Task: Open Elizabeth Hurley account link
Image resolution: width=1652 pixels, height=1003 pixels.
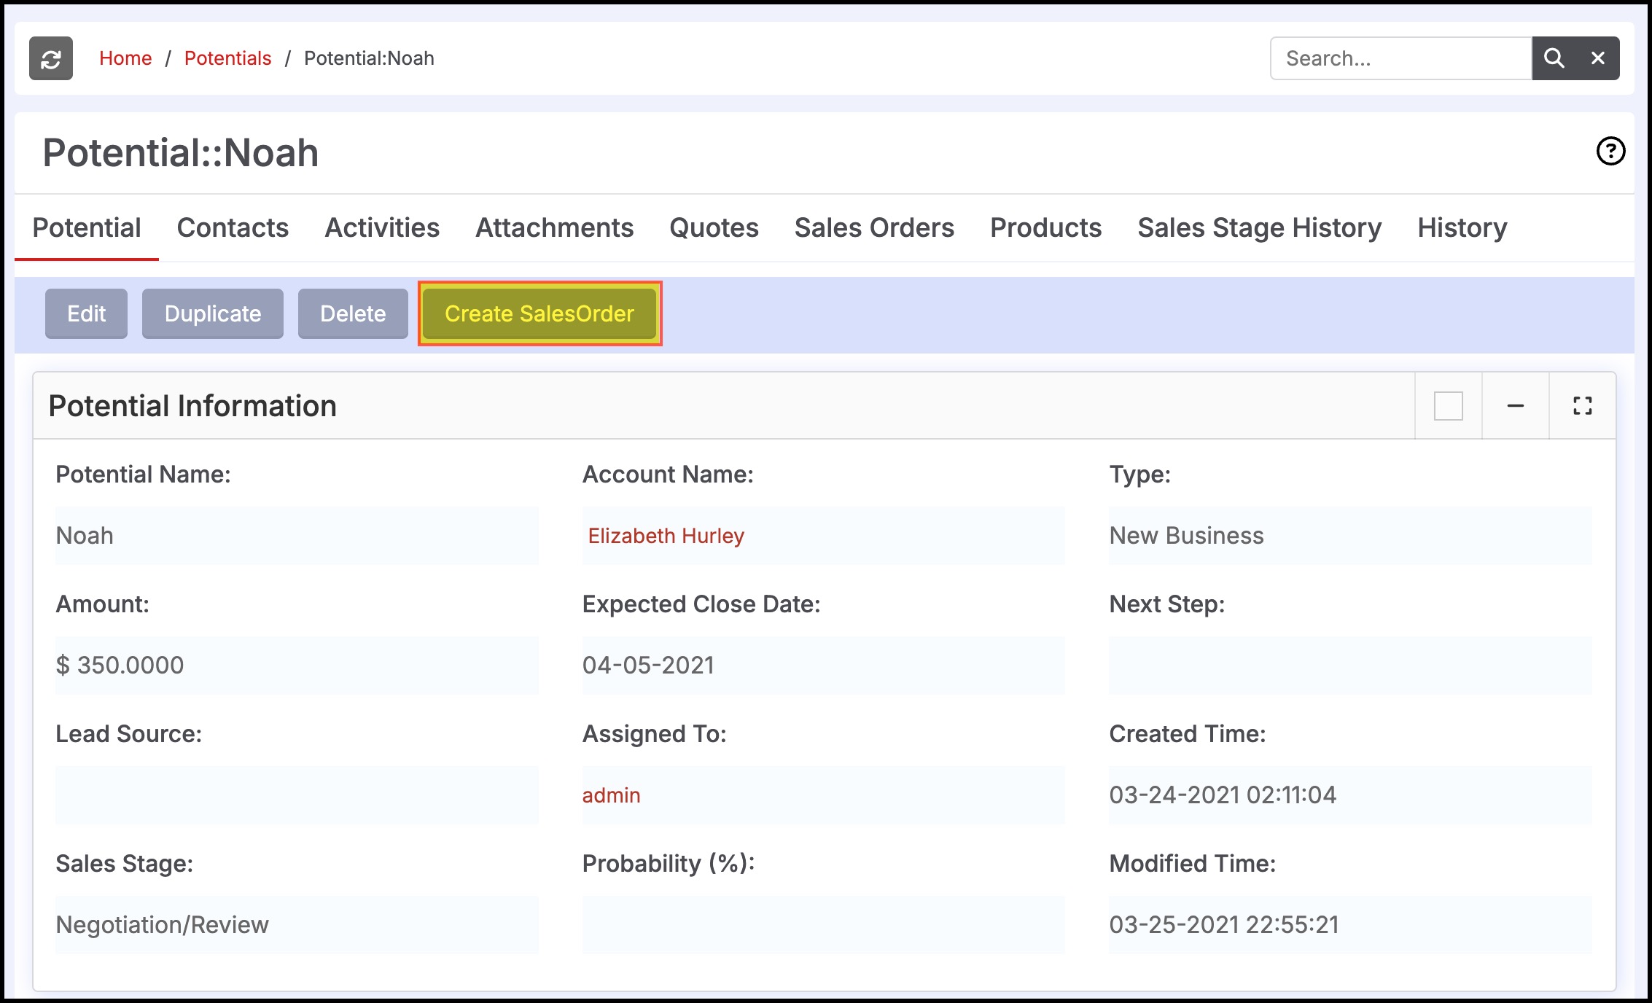Action: pos(666,536)
